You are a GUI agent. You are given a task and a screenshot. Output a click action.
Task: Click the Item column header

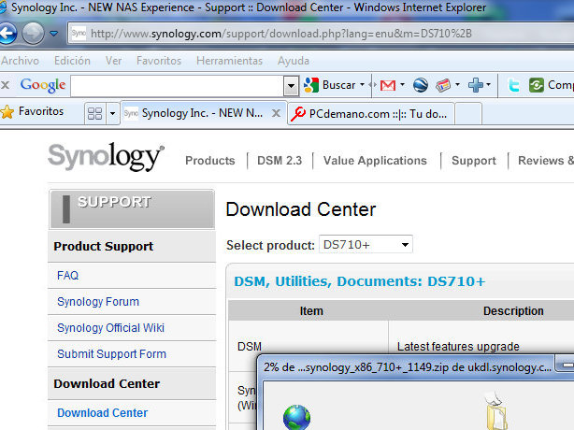point(311,311)
